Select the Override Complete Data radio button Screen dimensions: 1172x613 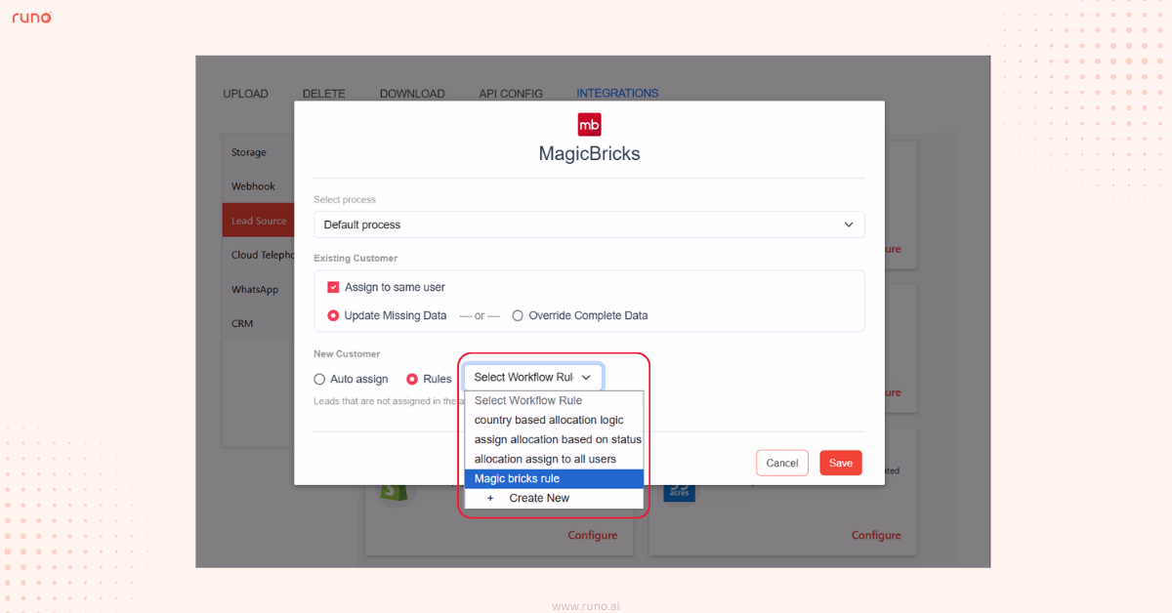click(518, 315)
